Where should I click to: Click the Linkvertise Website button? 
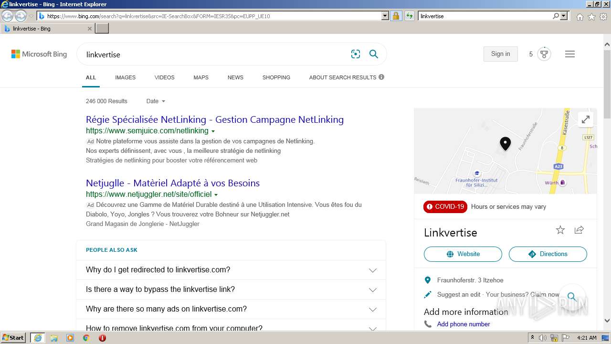pyautogui.click(x=463, y=254)
